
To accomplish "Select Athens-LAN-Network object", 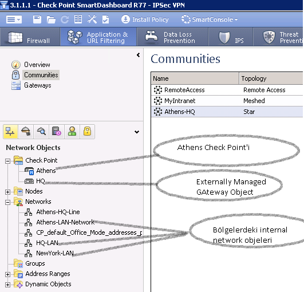I will click(65, 222).
